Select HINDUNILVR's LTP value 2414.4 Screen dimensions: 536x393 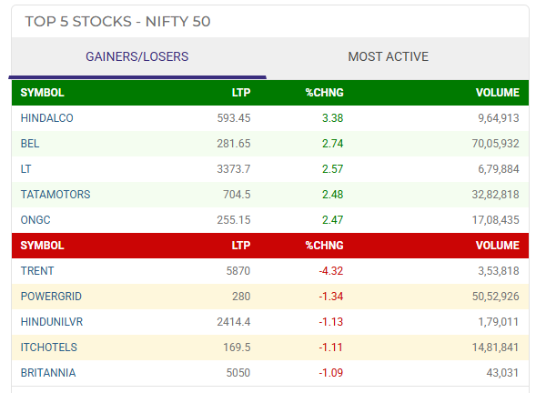click(x=234, y=322)
